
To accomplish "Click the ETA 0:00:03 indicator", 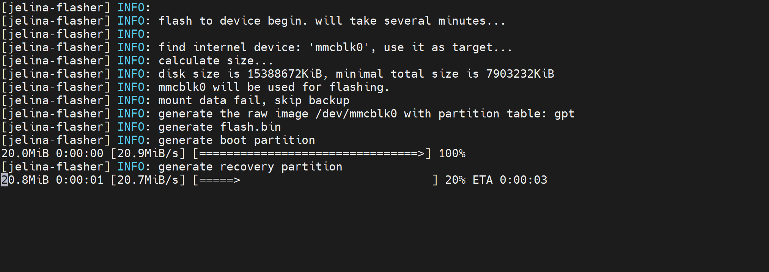I will click(510, 180).
